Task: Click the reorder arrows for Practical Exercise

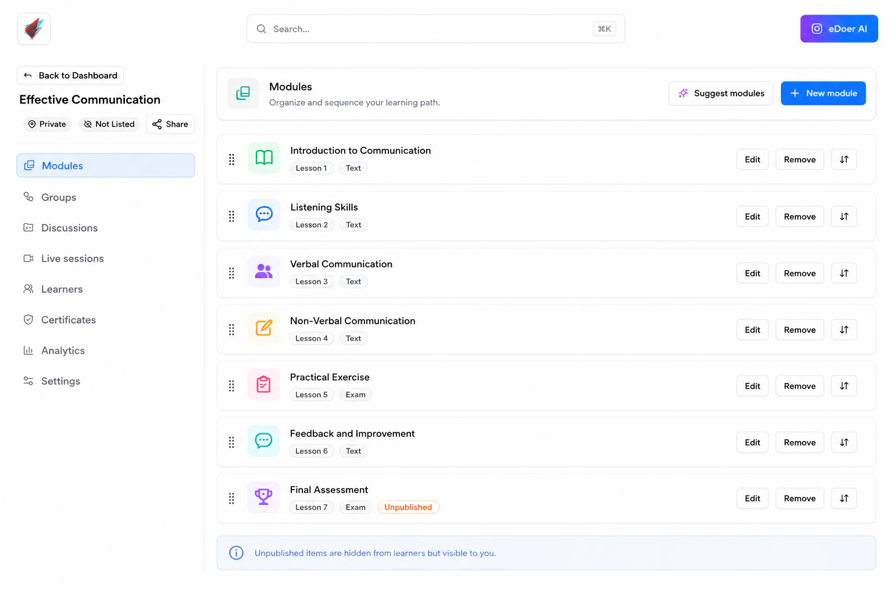Action: tap(844, 386)
